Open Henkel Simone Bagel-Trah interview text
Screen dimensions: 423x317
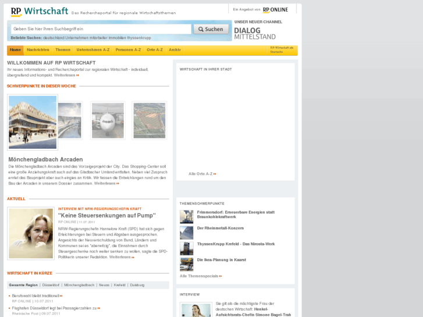pos(253,309)
